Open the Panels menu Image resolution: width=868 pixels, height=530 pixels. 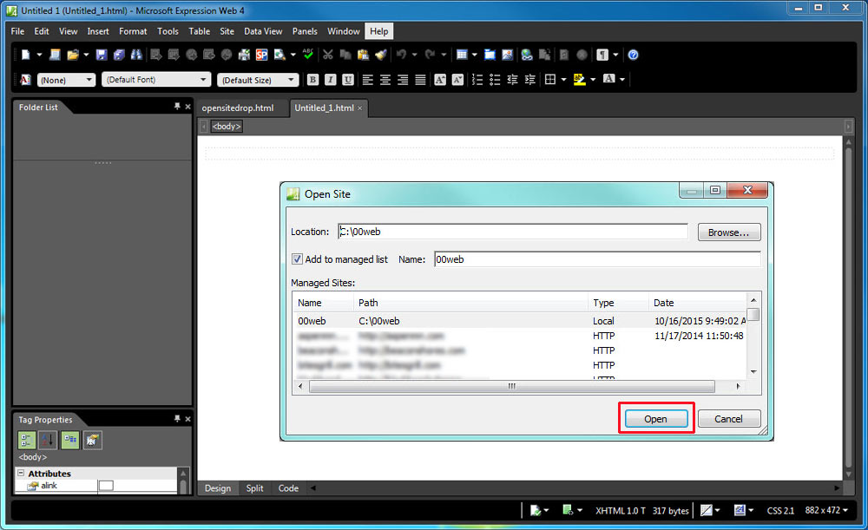pos(305,31)
